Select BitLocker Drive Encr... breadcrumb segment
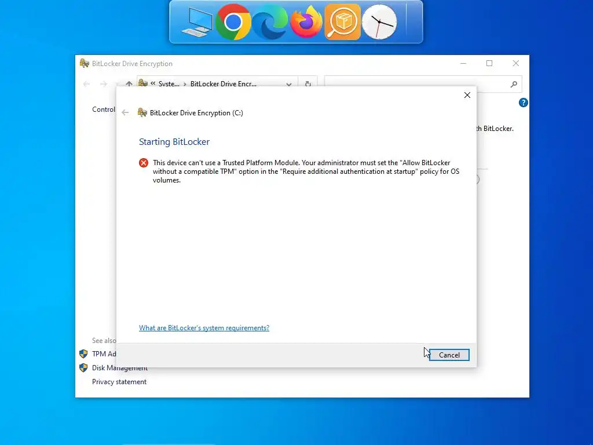593x445 pixels. pyautogui.click(x=223, y=84)
